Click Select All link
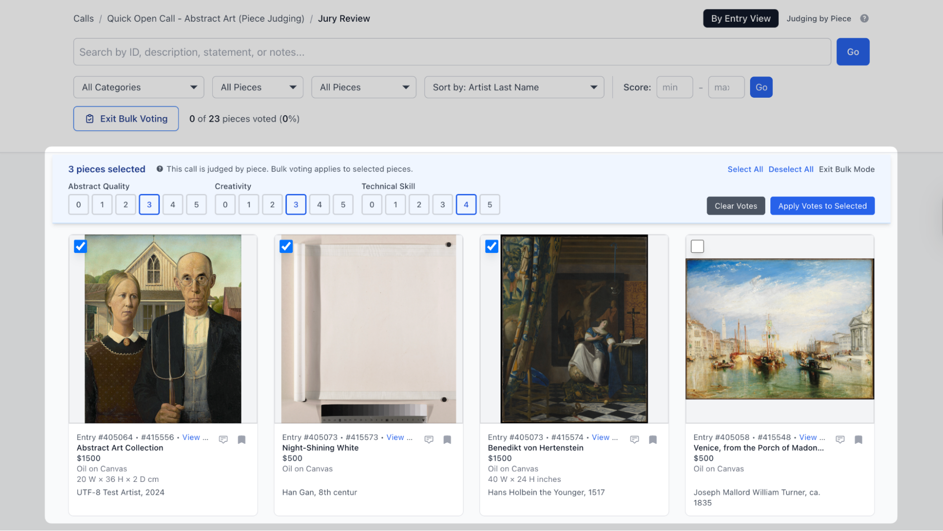943x531 pixels. (745, 169)
